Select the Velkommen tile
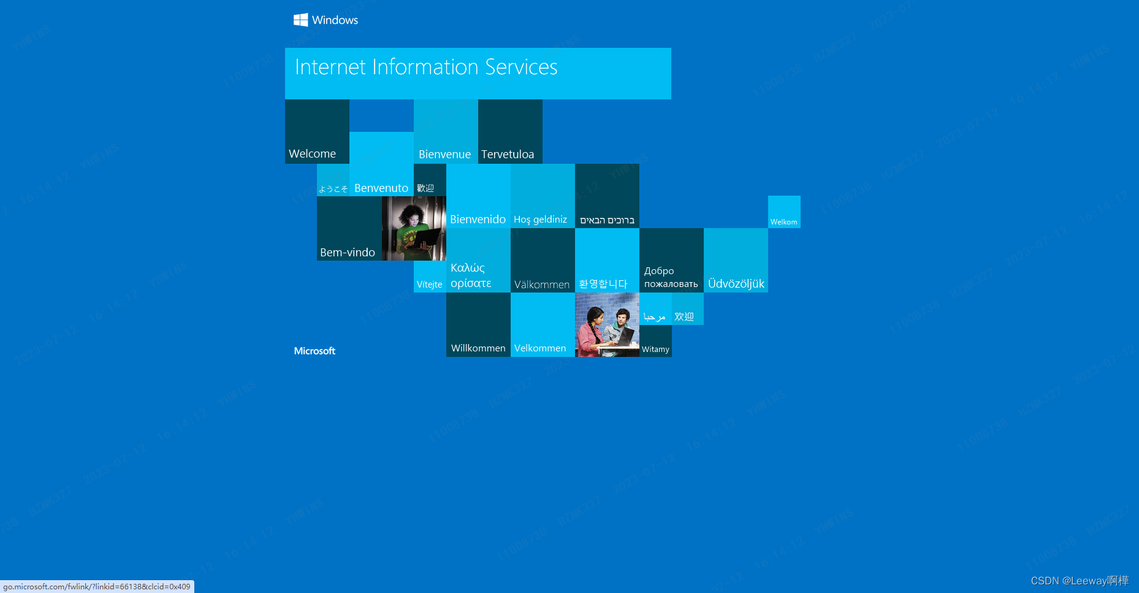 click(543, 324)
